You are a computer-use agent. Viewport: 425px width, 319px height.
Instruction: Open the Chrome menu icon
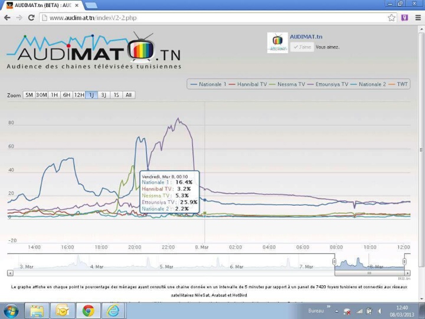tap(418, 18)
